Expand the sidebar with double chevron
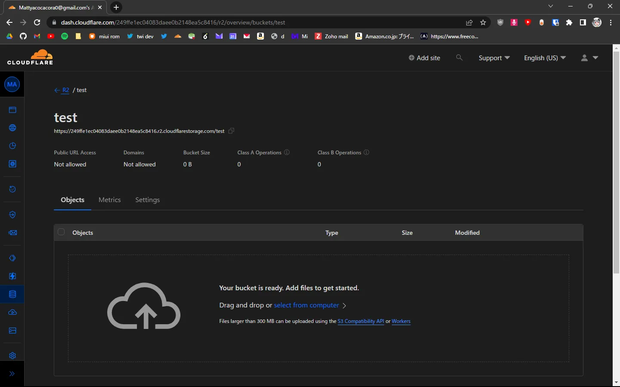The image size is (620, 387). (x=12, y=374)
